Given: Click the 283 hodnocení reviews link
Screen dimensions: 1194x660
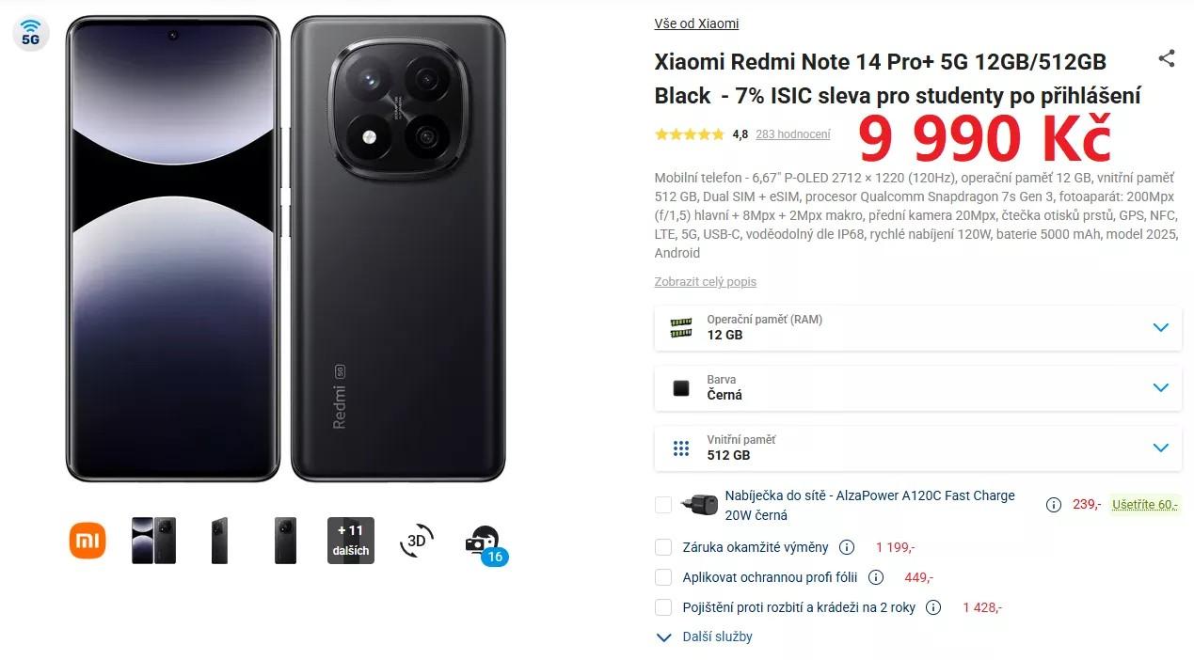Looking at the screenshot, I should [x=792, y=134].
